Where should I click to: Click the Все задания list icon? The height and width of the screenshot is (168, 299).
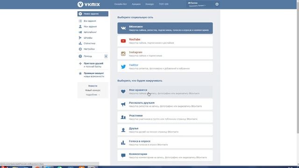click(80, 21)
